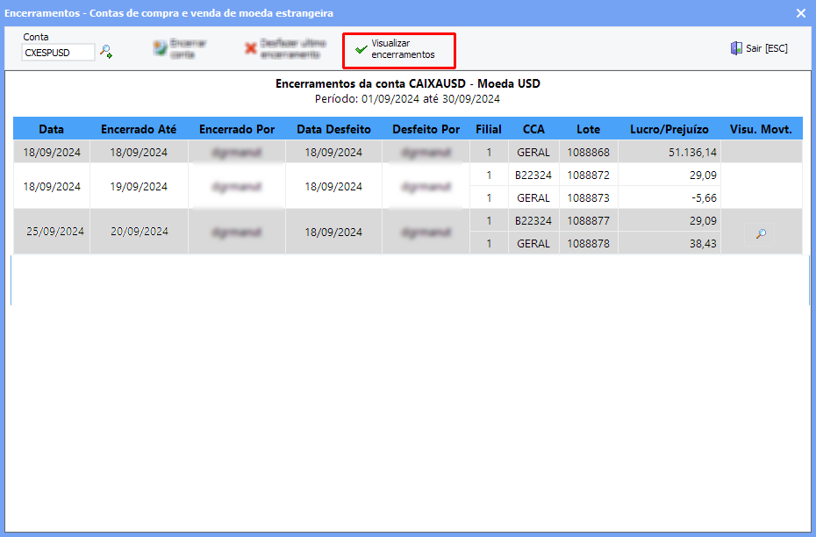The height and width of the screenshot is (537, 816).
Task: Click the report title Encerramentos da conta CAIXAUSD
Action: pos(407,83)
